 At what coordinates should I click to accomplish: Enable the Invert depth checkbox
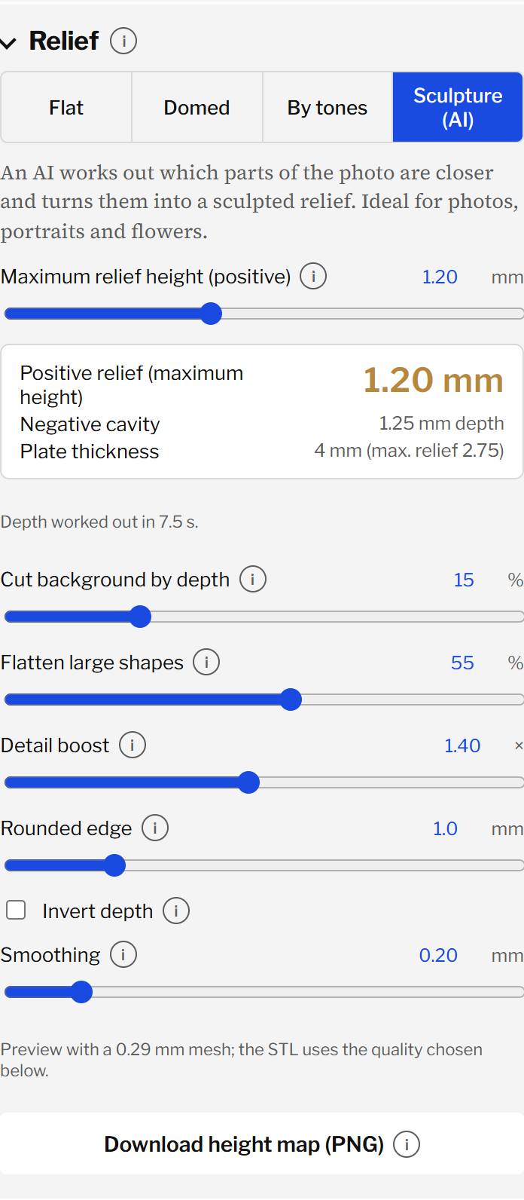point(16,910)
